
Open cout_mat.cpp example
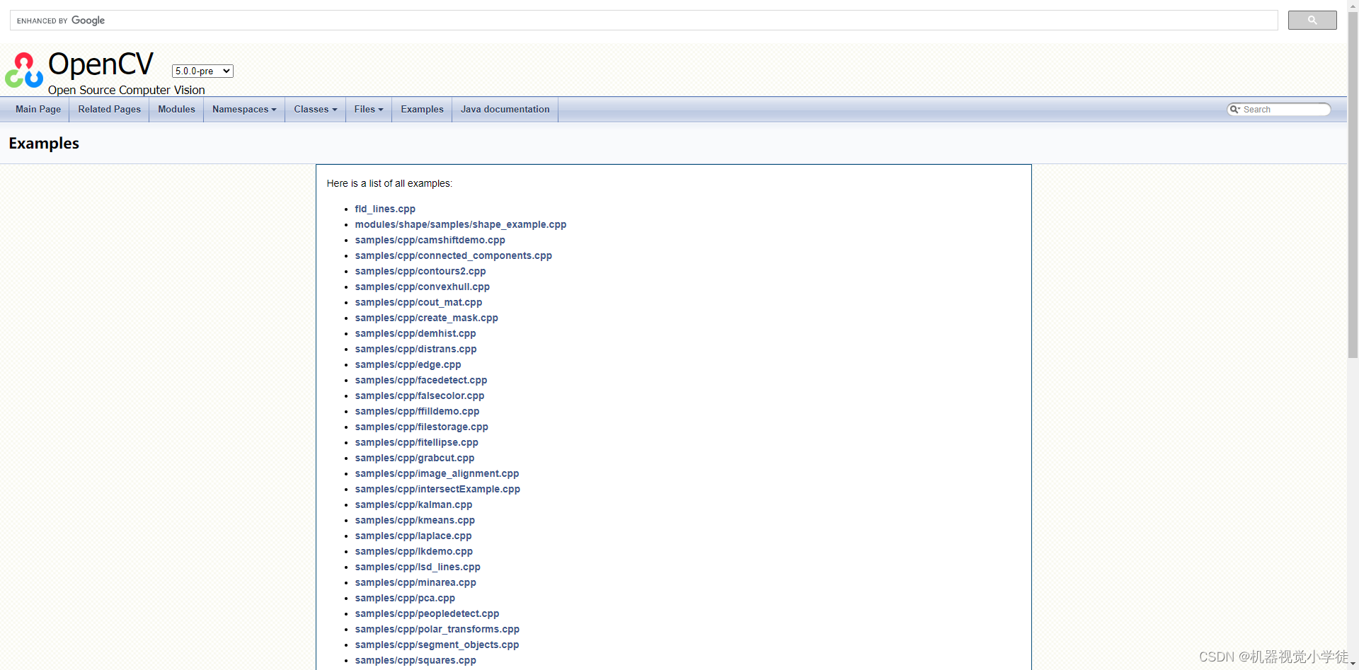[418, 302]
